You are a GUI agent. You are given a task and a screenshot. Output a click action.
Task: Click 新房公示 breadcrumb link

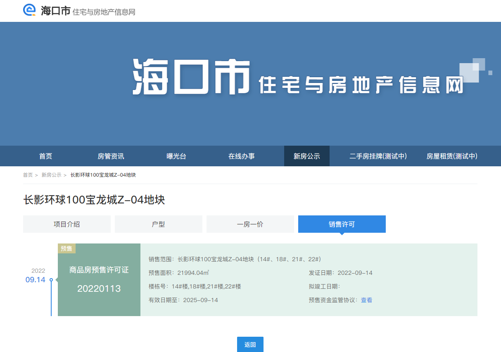tap(51, 175)
